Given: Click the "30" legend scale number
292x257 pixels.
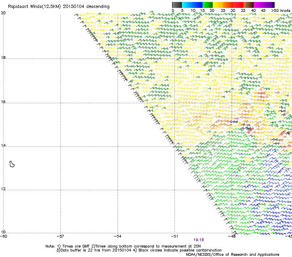Looking at the screenshot, I should 233,11.
